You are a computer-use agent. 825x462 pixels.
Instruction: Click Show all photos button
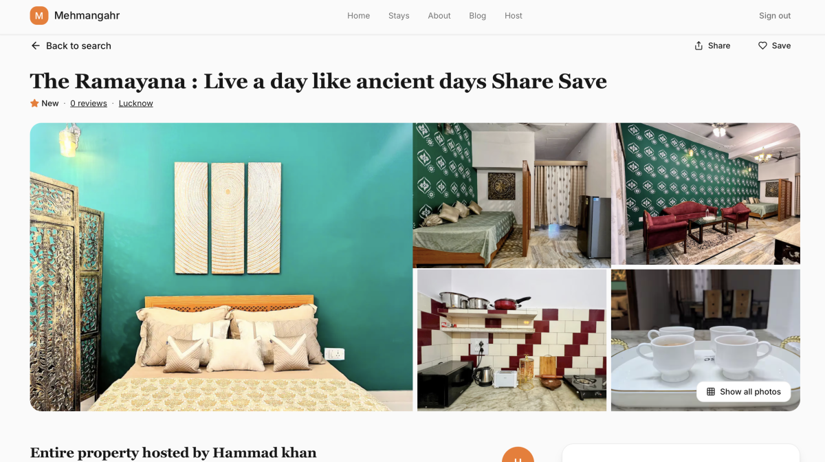(744, 392)
